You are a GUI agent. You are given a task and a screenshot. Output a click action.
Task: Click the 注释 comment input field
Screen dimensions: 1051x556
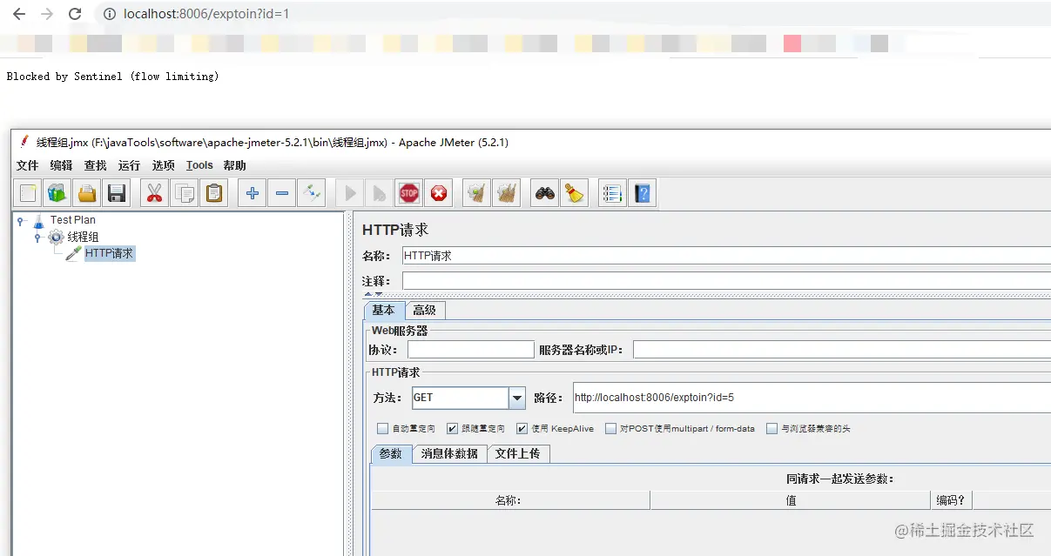tap(726, 281)
